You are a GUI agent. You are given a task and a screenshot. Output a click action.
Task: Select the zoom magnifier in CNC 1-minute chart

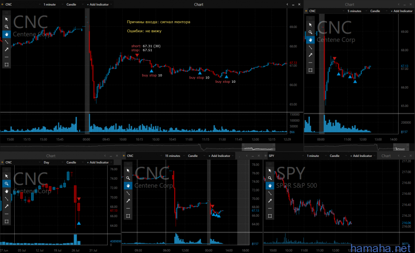coord(6,27)
